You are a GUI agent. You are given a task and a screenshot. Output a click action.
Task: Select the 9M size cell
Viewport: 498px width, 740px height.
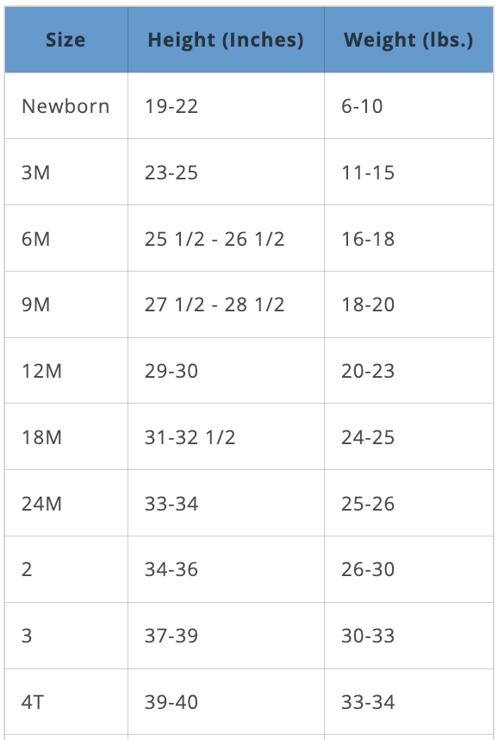(x=66, y=304)
